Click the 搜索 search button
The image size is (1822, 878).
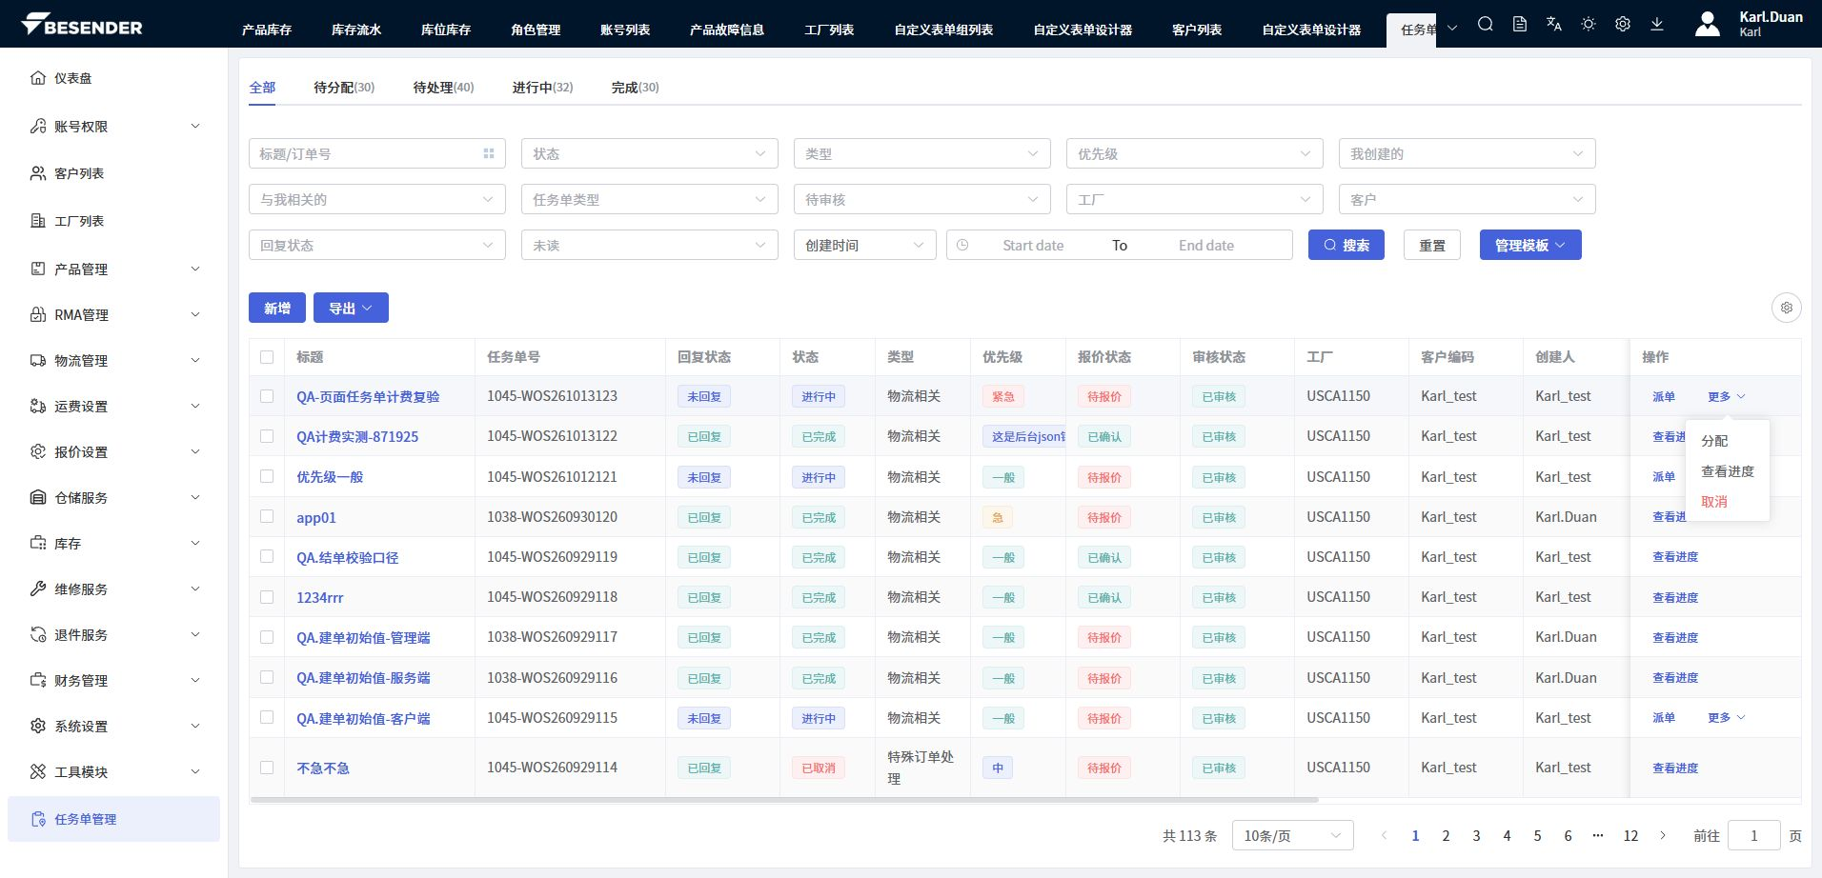click(1346, 245)
